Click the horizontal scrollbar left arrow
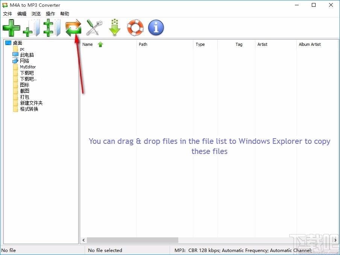The width and height of the screenshot is (340, 255). pyautogui.click(x=84, y=240)
